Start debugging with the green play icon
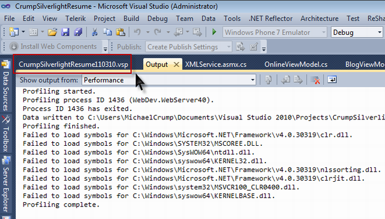The width and height of the screenshot is (385, 219). (x=214, y=32)
